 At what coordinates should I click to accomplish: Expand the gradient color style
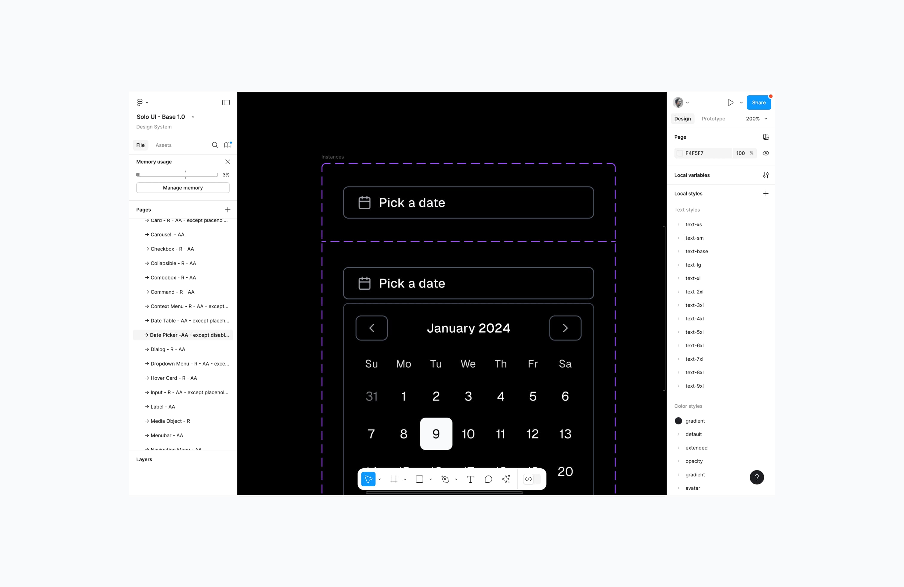point(678,474)
